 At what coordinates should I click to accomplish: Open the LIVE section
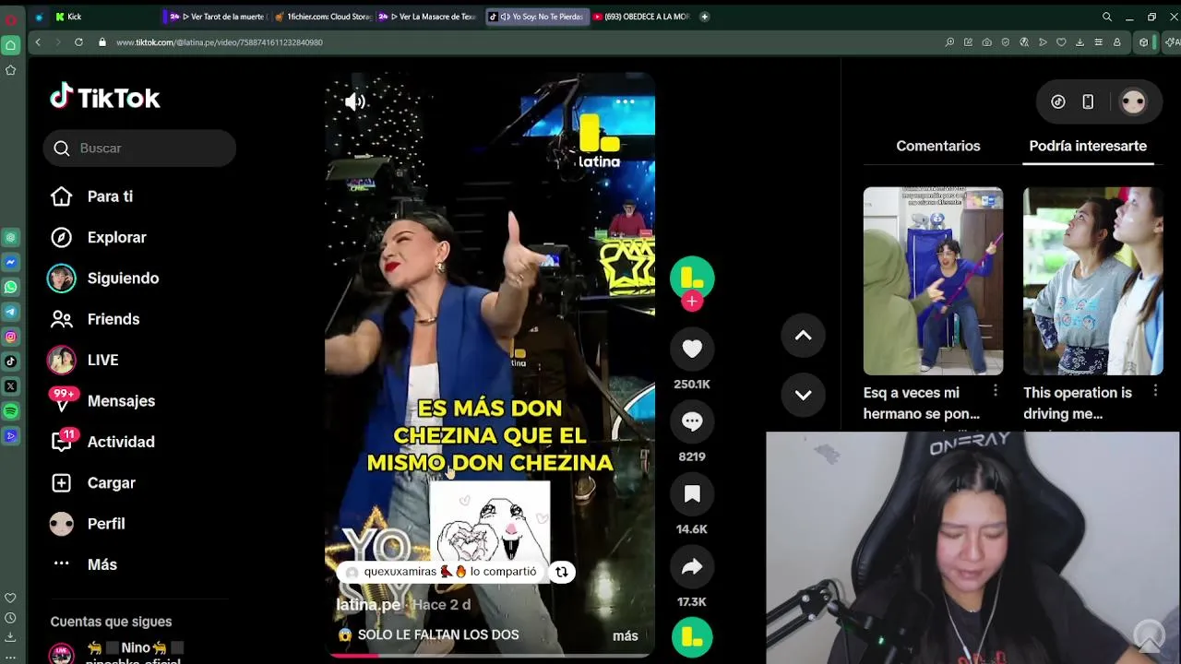click(102, 360)
